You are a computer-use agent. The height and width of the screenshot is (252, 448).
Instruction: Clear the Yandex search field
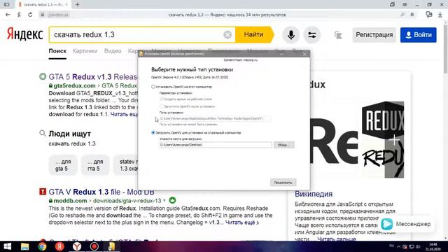[227, 35]
